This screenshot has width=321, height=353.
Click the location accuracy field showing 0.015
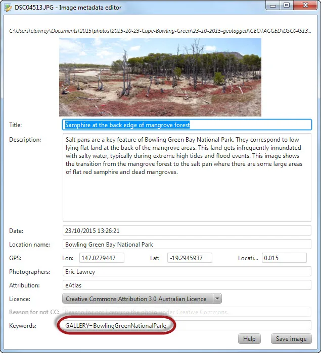point(284,258)
